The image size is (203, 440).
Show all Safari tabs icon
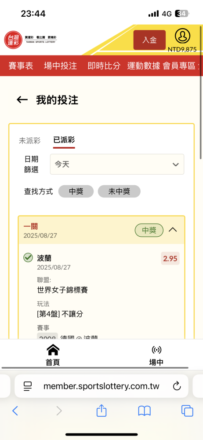(187, 411)
